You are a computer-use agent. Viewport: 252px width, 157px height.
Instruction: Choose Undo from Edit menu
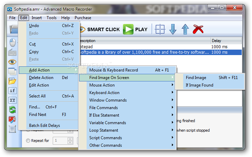point(49,26)
